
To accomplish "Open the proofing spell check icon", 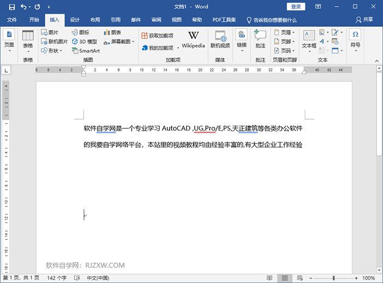I will [x=77, y=278].
